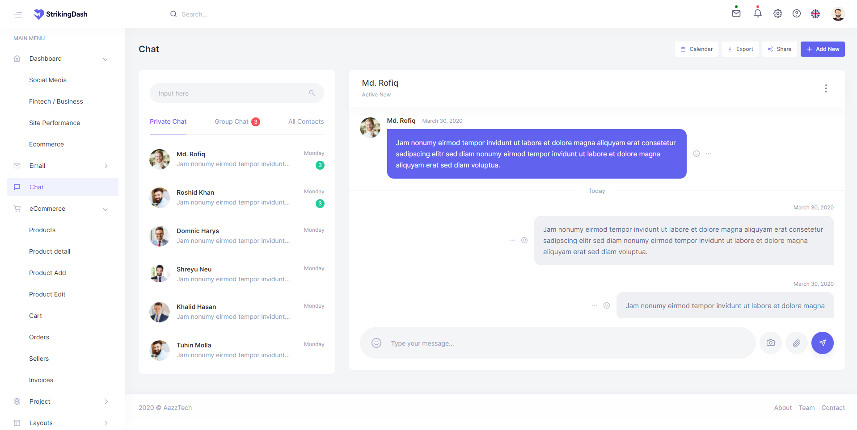Select Chat in sidebar menu
The image size is (857, 430).
pyautogui.click(x=63, y=187)
